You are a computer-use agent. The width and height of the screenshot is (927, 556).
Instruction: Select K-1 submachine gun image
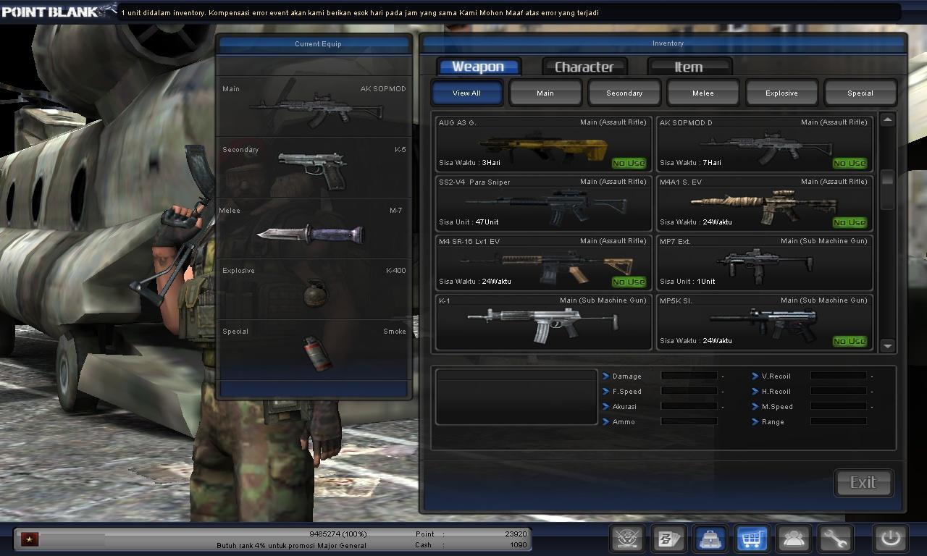[542, 325]
